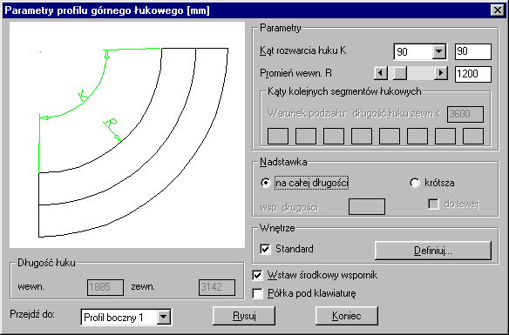509x335 pixels.
Task: Click the right arrow of the Promień slider
Action: tap(441, 73)
